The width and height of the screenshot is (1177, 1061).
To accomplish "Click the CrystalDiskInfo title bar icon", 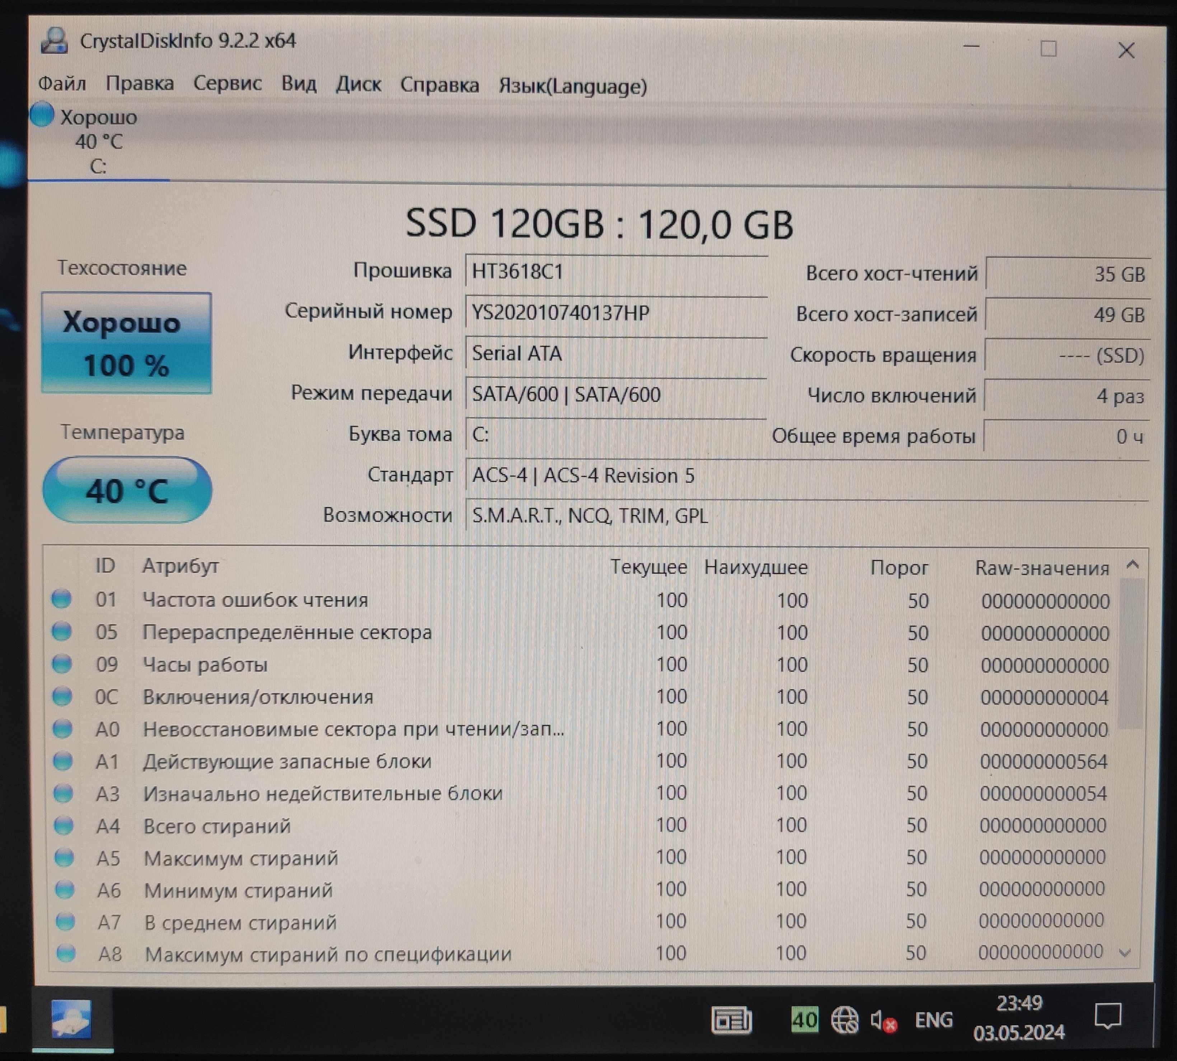I will [x=55, y=41].
